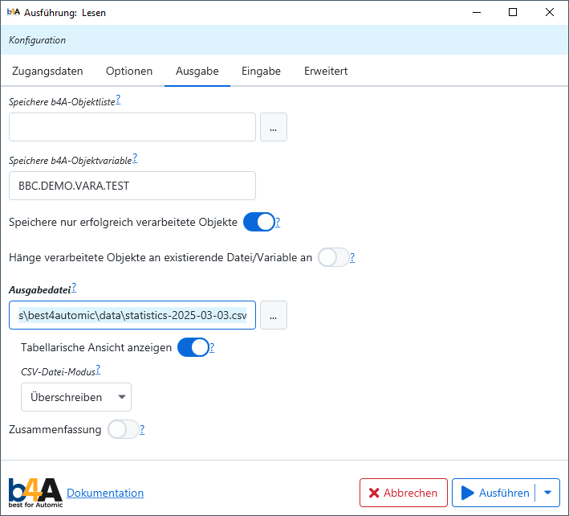
Task: Click help icon next to Speichere b4A-Objektliste
Action: click(119, 100)
